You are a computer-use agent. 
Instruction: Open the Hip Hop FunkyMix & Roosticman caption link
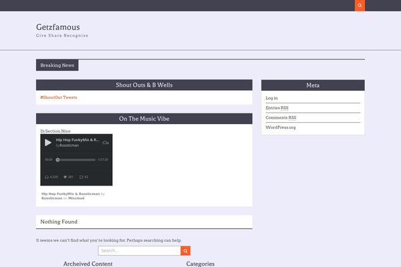[x=71, y=194]
